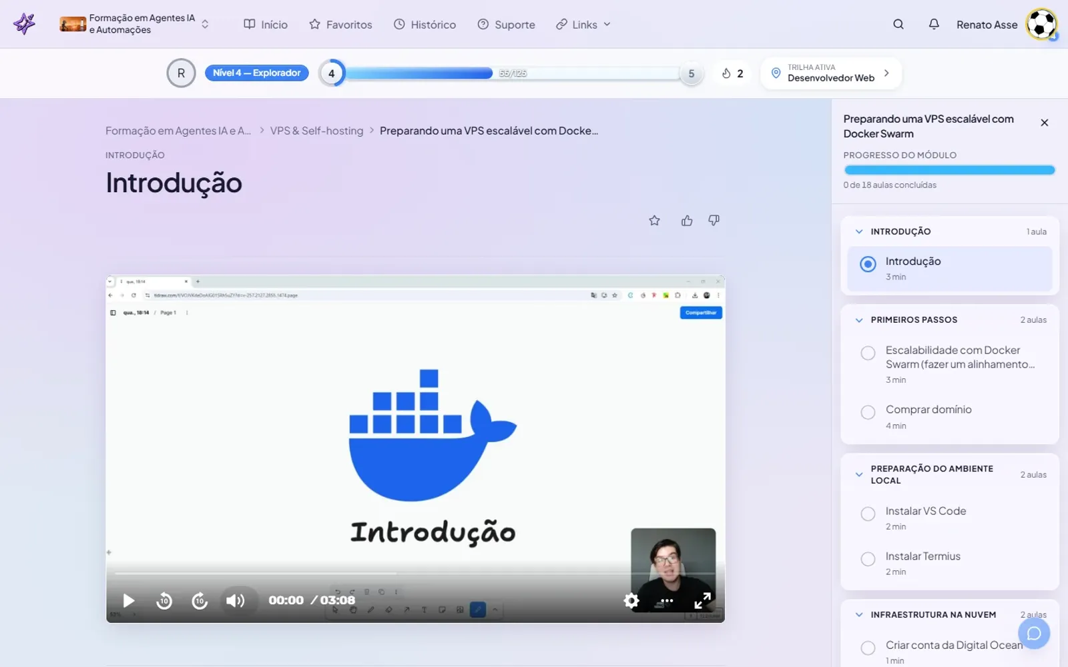Enter video fullscreen mode
Screen dimensions: 1068x667
tap(702, 601)
